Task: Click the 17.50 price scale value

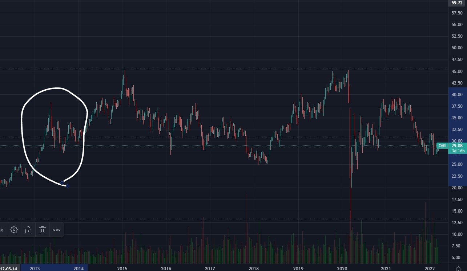Action: pos(456,200)
